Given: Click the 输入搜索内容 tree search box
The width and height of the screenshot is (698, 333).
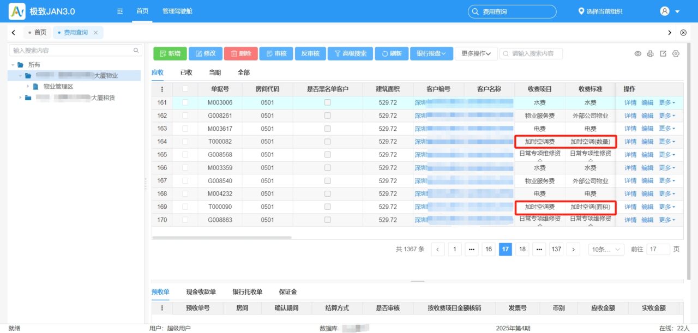Looking at the screenshot, I should (x=76, y=50).
